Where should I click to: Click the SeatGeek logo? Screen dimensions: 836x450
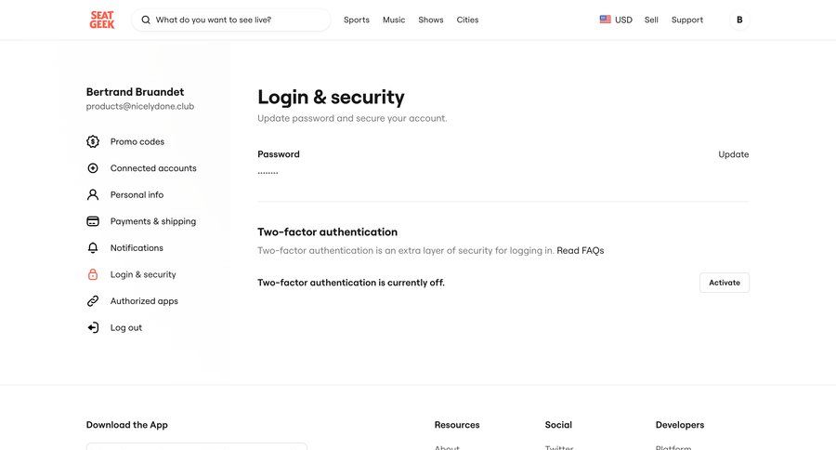coord(102,20)
